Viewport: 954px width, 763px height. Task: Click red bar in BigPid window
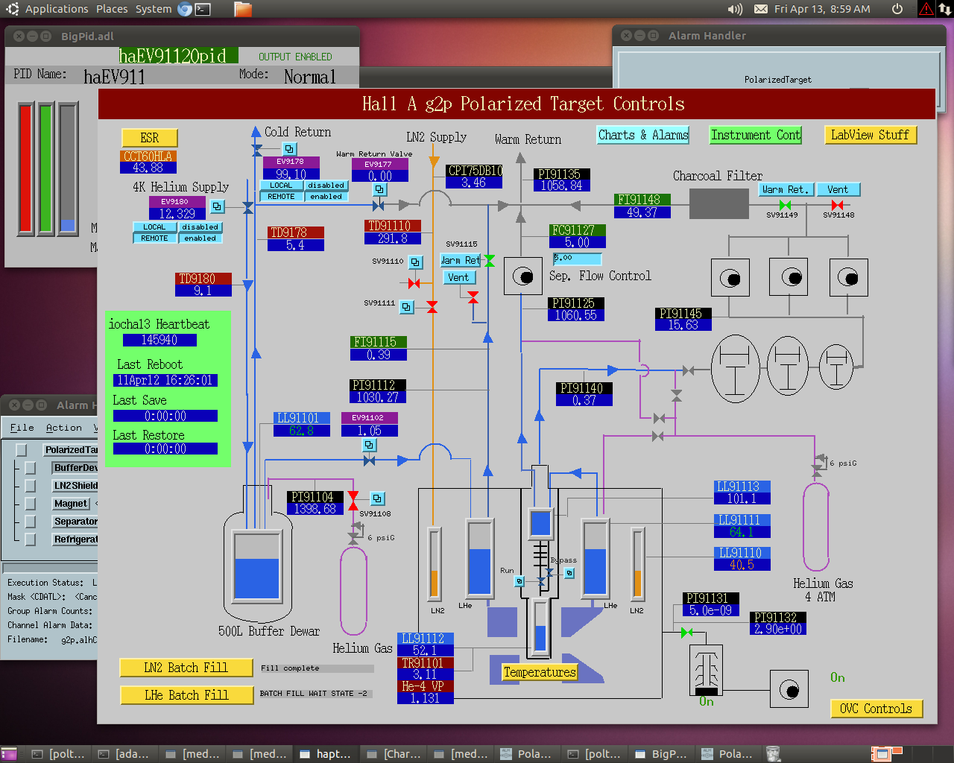[26, 168]
